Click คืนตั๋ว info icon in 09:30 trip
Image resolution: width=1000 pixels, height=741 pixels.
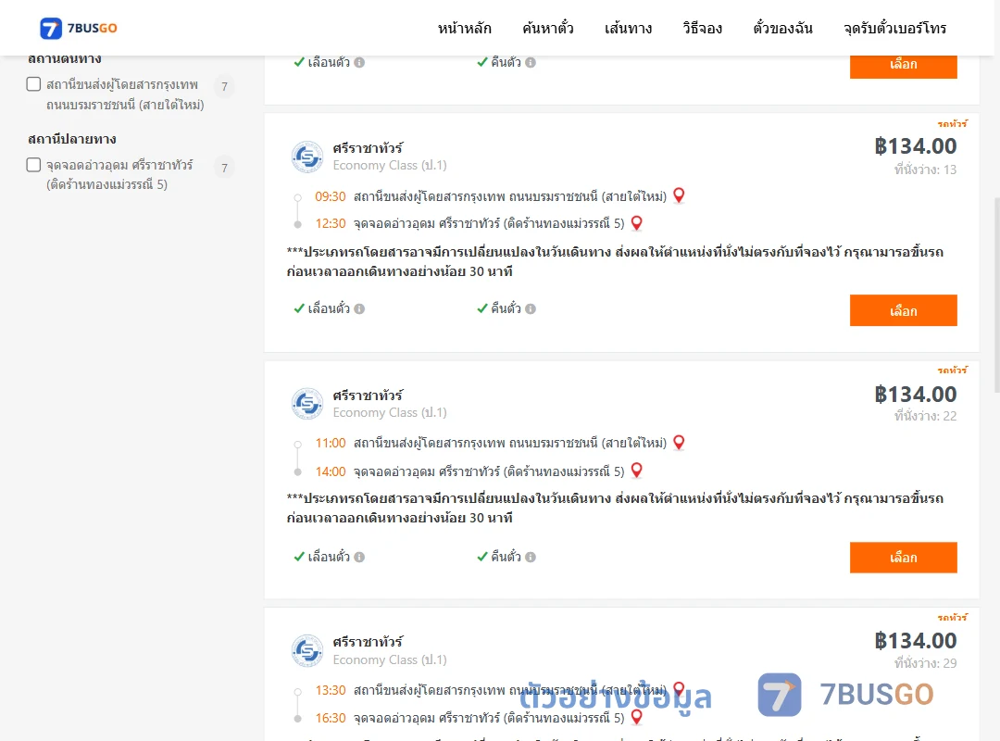click(531, 309)
